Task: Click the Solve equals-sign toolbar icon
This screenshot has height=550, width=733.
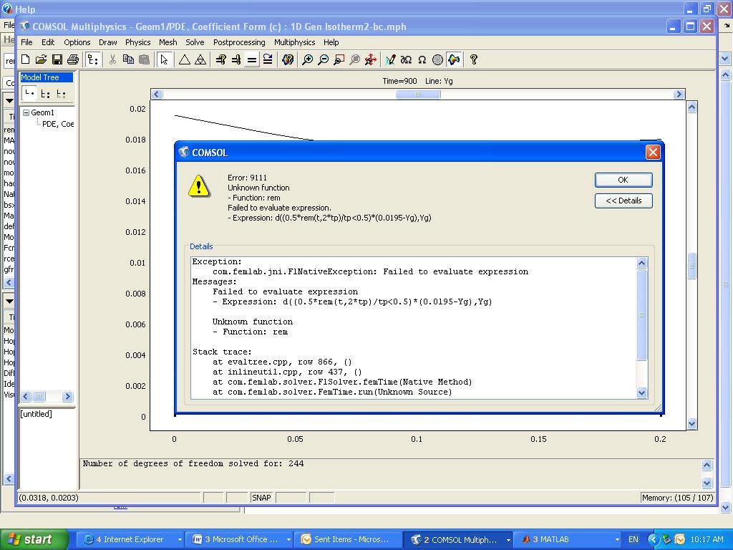Action: [x=252, y=60]
